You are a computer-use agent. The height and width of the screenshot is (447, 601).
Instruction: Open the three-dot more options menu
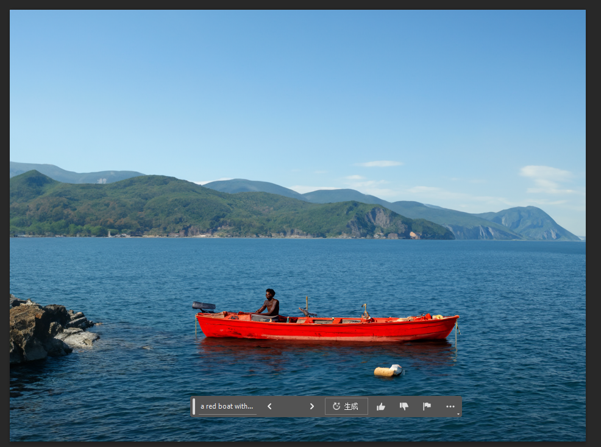pos(450,406)
